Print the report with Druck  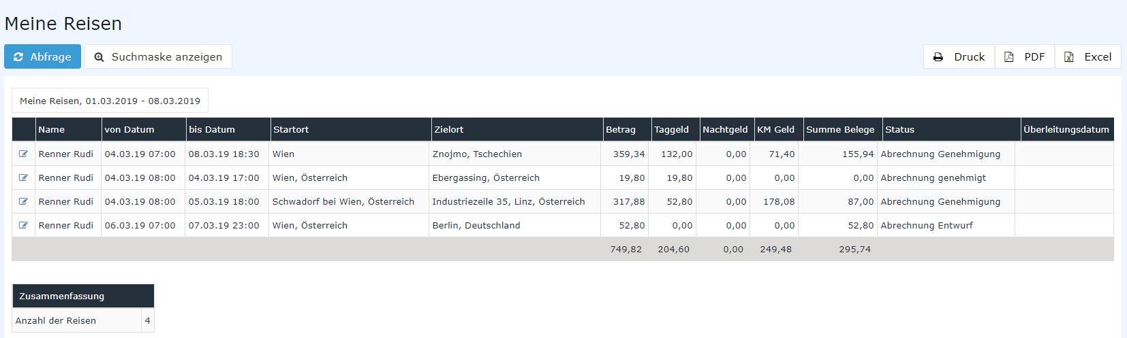coord(959,56)
